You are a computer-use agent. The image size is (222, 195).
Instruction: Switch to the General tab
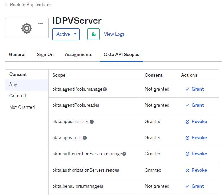tap(17, 54)
